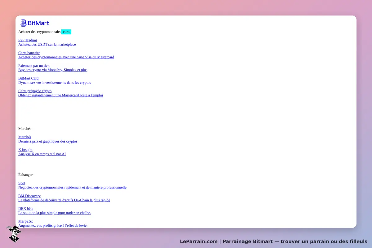This screenshot has height=248, width=372.
Task: Click the cyan 'carte' badge
Action: (x=66, y=32)
